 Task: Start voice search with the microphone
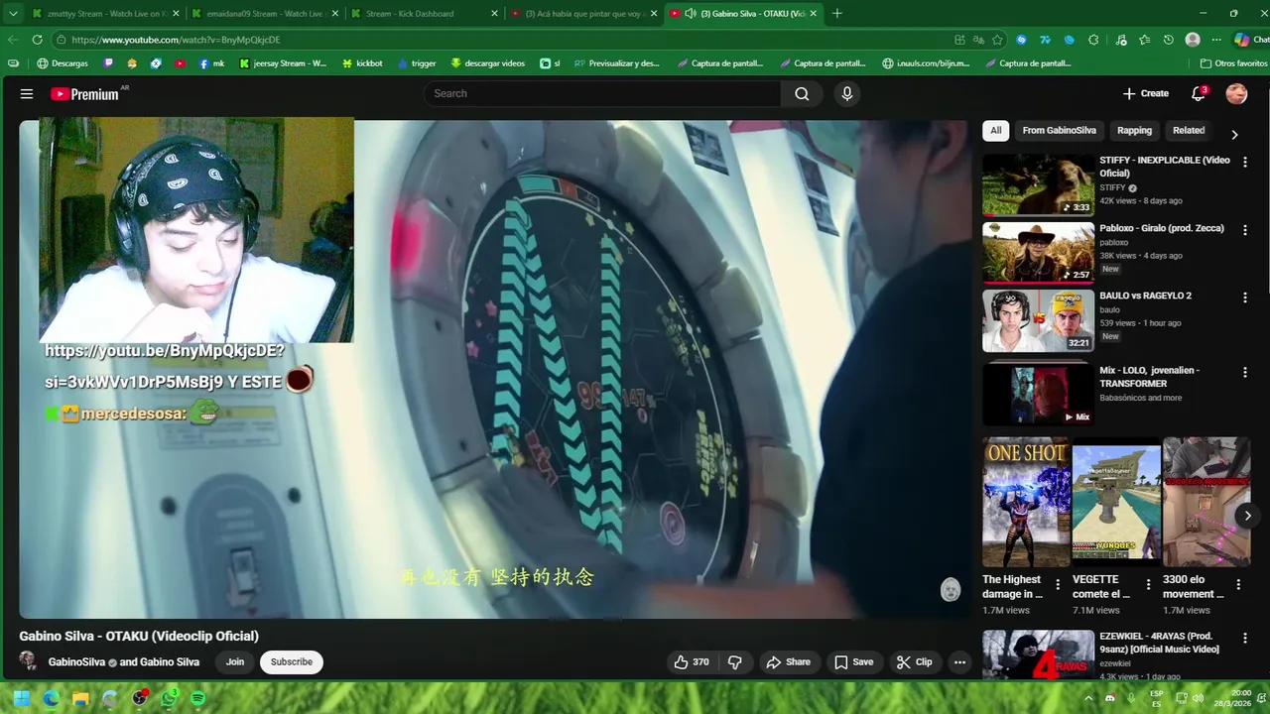click(846, 94)
